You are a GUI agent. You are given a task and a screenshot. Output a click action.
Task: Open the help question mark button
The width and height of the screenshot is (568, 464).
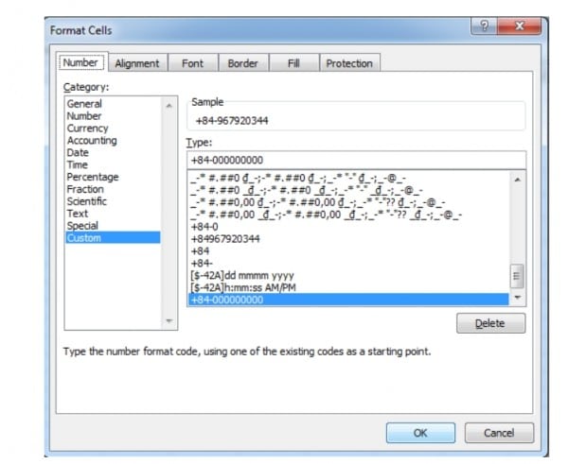(x=484, y=26)
